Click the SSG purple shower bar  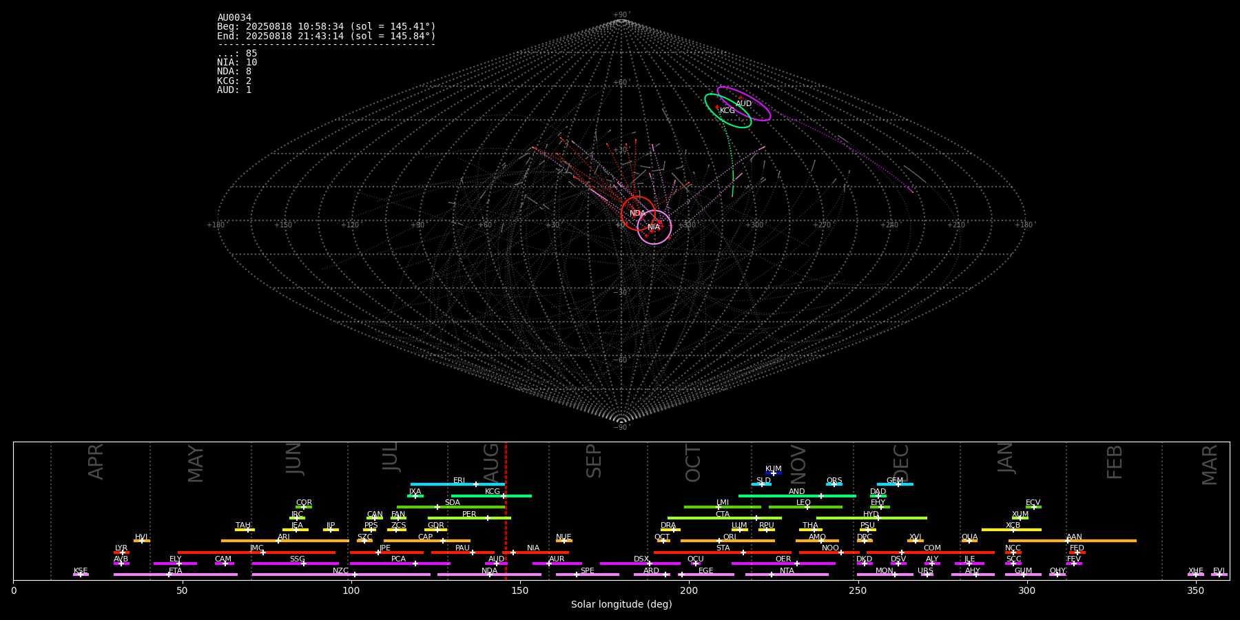click(295, 564)
